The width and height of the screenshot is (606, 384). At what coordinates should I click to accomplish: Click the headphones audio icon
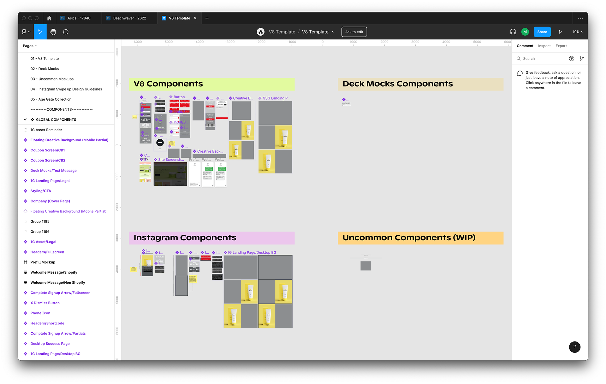(513, 32)
